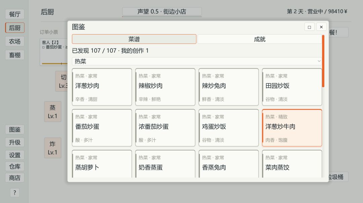Select the 香蒸兔肉 recipe card
The image size is (363, 203).
(x=229, y=164)
